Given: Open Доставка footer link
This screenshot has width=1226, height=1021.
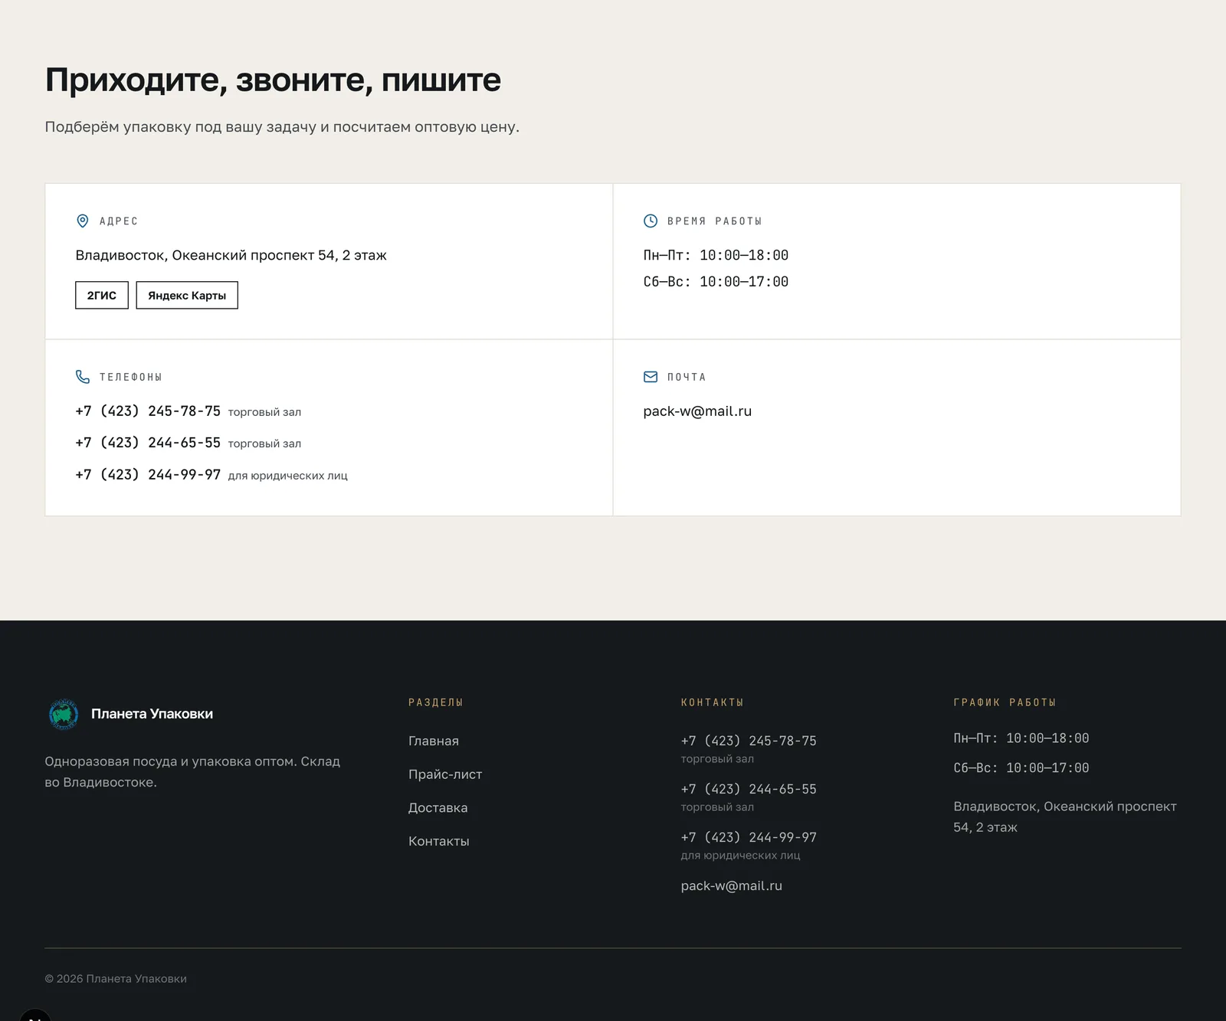Looking at the screenshot, I should [x=438, y=808].
